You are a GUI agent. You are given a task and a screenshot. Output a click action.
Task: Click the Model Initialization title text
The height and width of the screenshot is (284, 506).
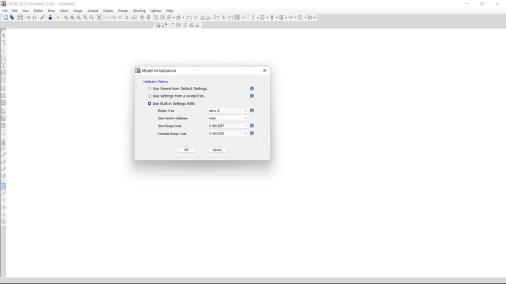click(x=159, y=71)
